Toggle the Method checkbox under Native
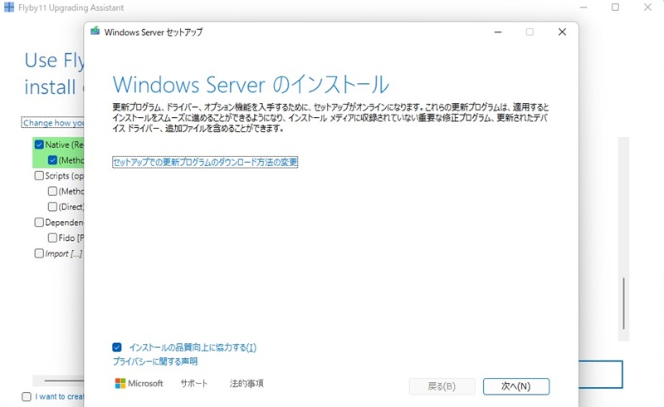664x407 pixels. (52, 160)
